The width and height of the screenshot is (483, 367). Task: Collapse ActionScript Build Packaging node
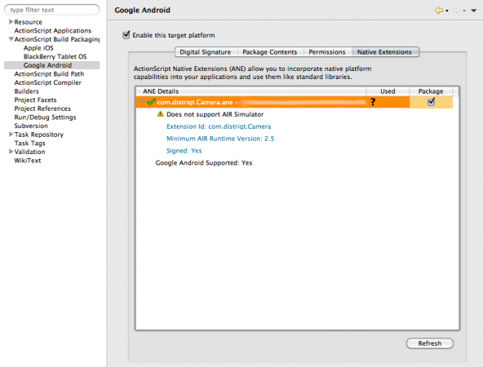[x=11, y=39]
